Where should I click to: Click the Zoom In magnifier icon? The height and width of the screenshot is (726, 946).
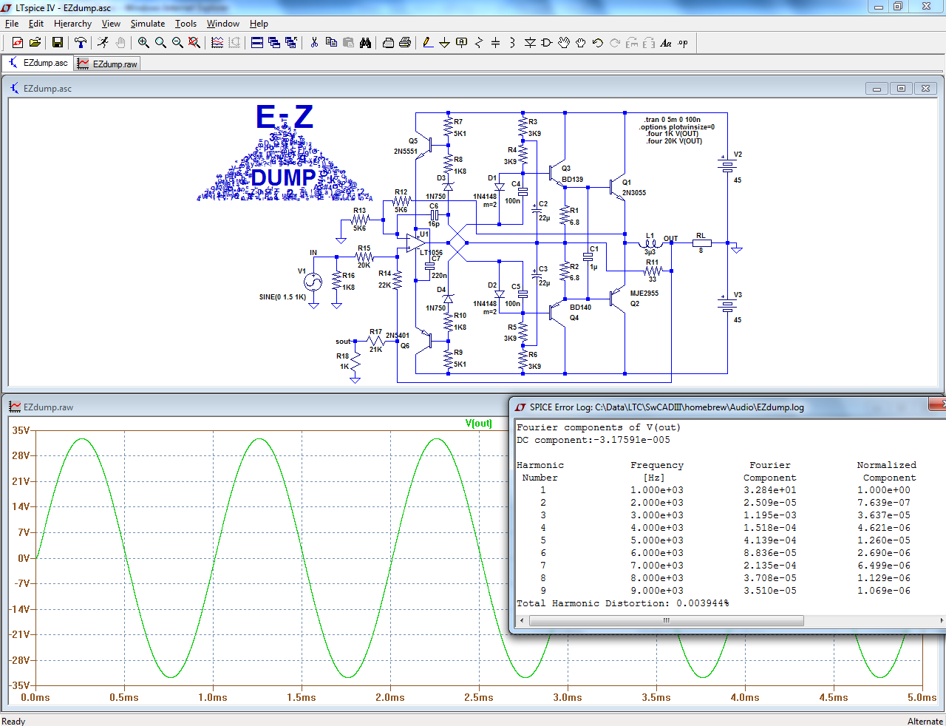[143, 43]
